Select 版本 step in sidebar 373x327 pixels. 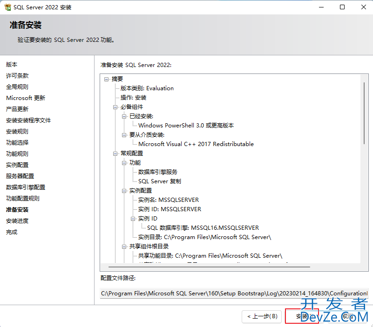pyautogui.click(x=12, y=65)
